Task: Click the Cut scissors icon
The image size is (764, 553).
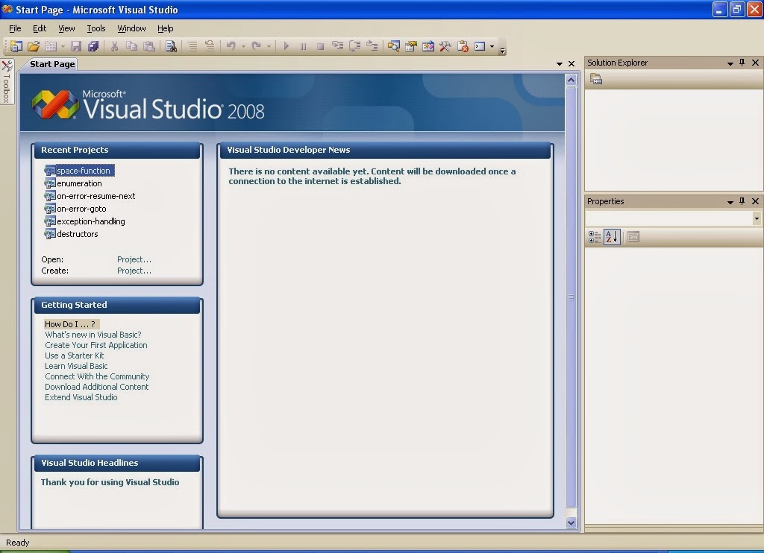Action: coord(114,46)
